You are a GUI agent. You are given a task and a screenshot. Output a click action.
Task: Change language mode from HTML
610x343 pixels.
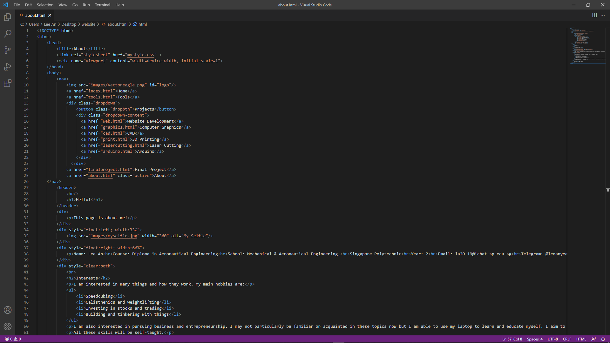581,339
